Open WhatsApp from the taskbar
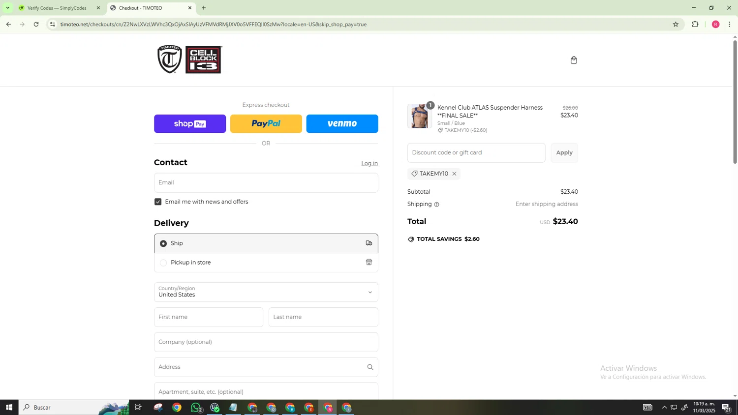 [x=196, y=407]
